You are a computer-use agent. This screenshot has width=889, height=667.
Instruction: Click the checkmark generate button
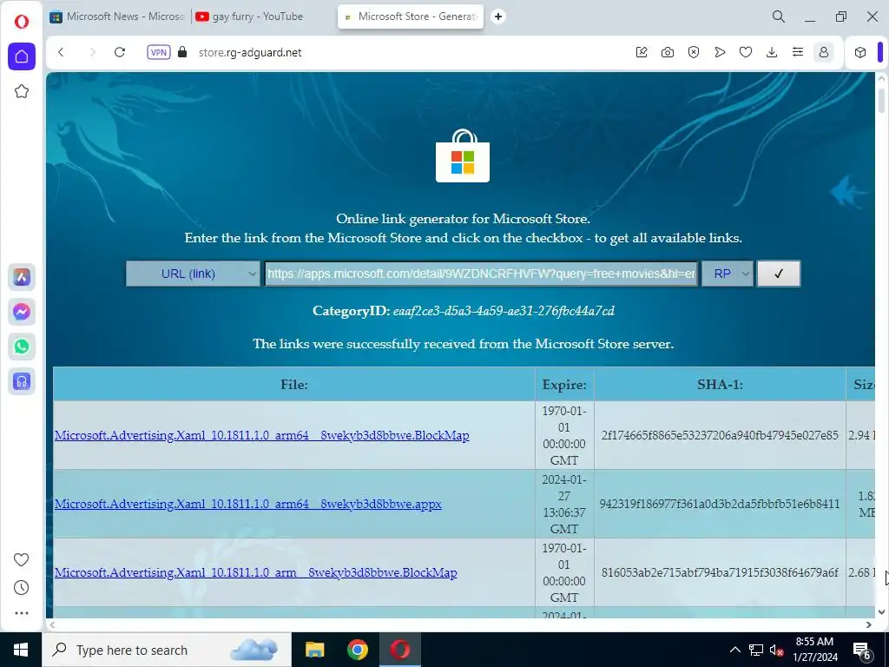tap(779, 274)
